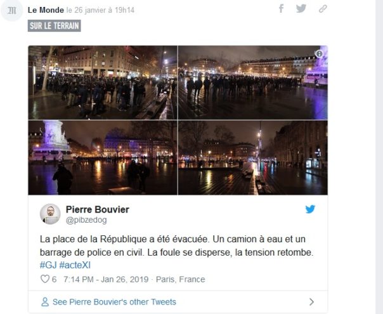Share the post via Twitter icon
The width and height of the screenshot is (383, 314).
click(301, 8)
